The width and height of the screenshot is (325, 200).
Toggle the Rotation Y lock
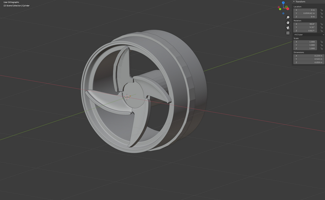click(322, 27)
